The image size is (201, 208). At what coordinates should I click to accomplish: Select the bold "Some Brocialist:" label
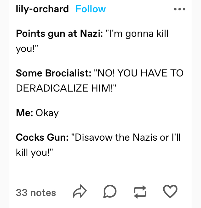54,73
